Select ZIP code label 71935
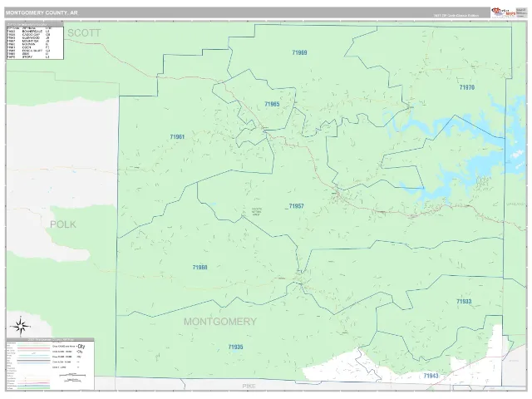The height and width of the screenshot is (399, 532). [235, 347]
